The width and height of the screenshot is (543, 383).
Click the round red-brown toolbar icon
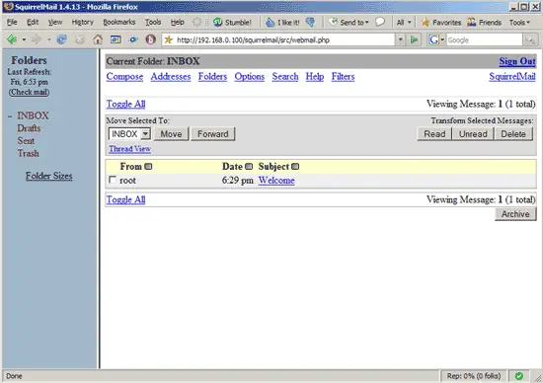point(151,39)
